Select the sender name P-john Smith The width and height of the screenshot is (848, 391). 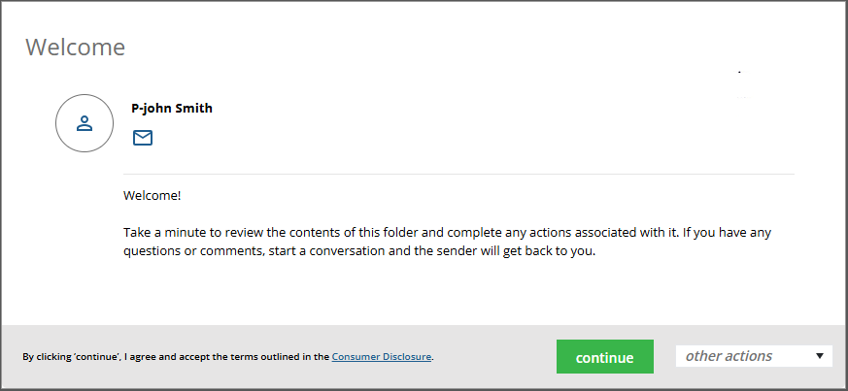coord(172,108)
